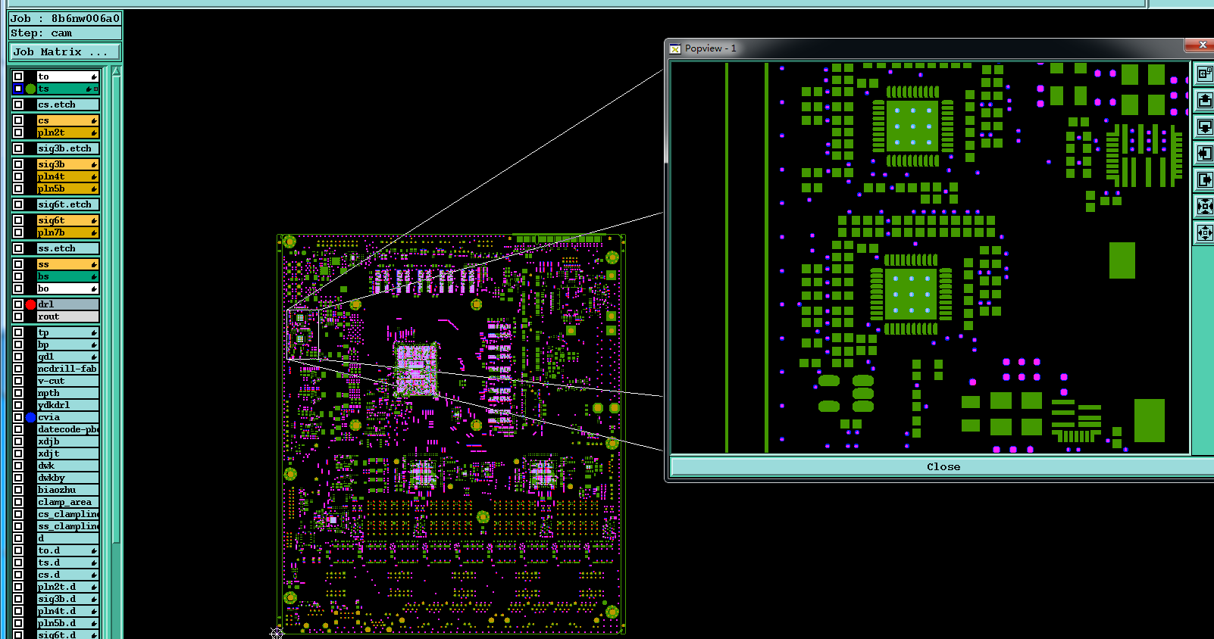
Task: Click the pencil icon on the bo layer
Action: (x=94, y=288)
